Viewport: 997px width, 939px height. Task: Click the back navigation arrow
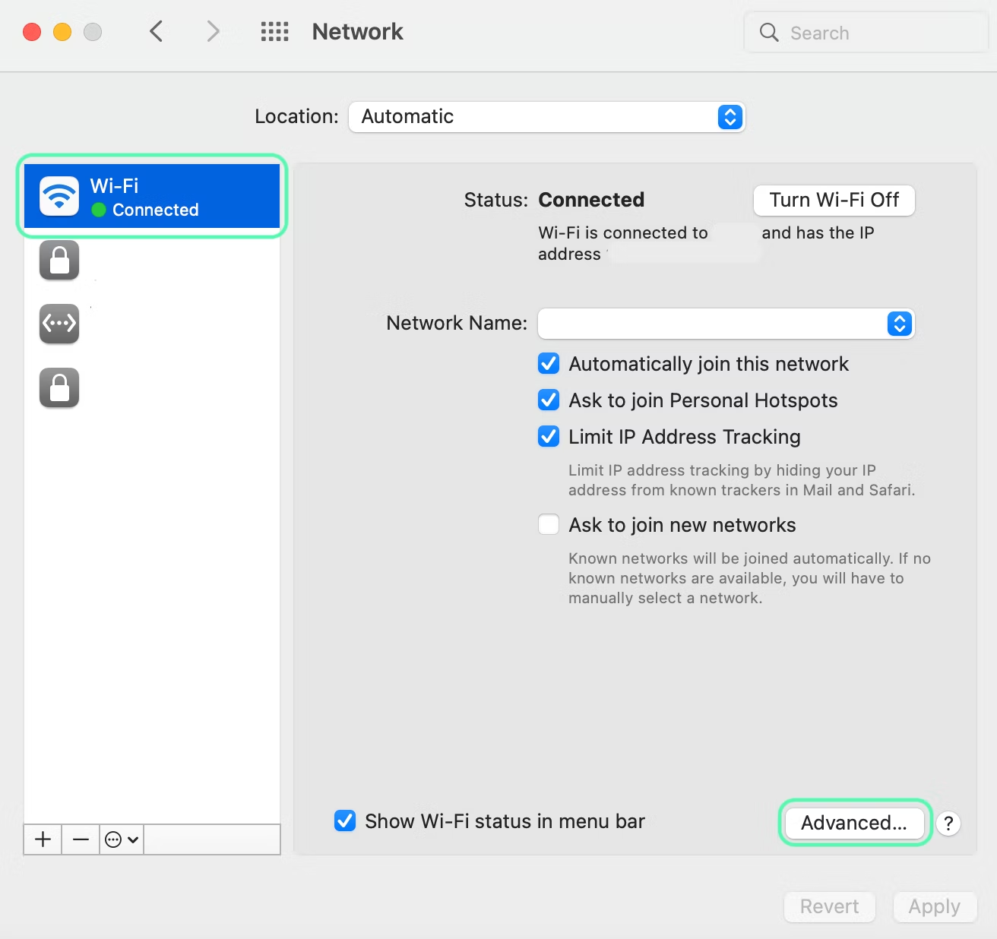tap(156, 31)
